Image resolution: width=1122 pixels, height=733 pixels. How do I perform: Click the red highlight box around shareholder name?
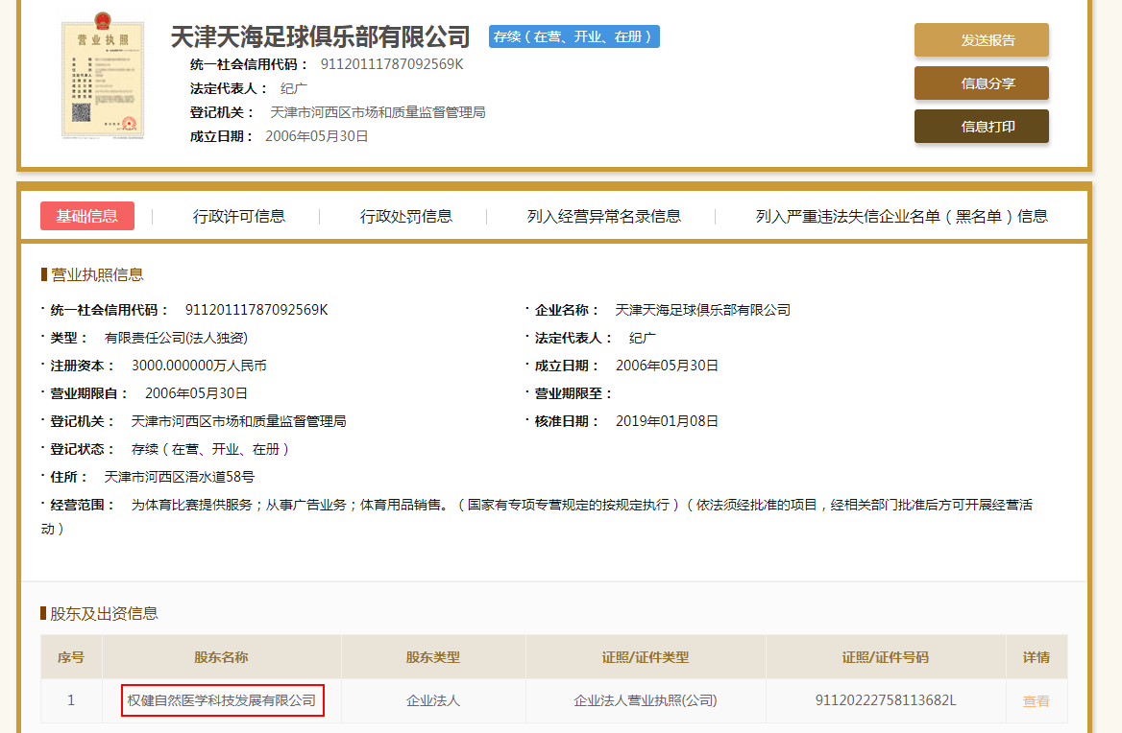point(223,700)
